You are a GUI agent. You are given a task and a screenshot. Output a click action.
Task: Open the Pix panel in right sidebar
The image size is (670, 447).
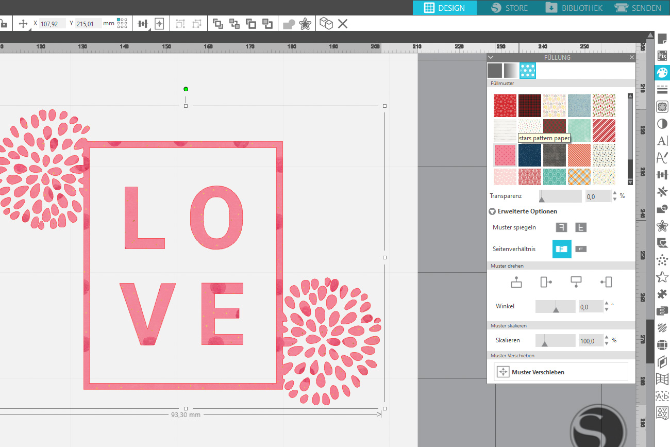click(662, 56)
